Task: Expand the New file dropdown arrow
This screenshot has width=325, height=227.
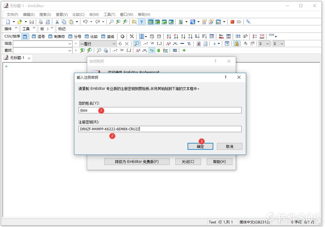Action: [x=14, y=22]
